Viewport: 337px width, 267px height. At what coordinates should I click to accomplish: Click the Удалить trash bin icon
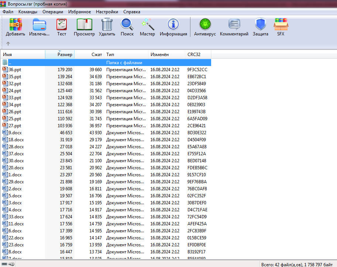107,25
